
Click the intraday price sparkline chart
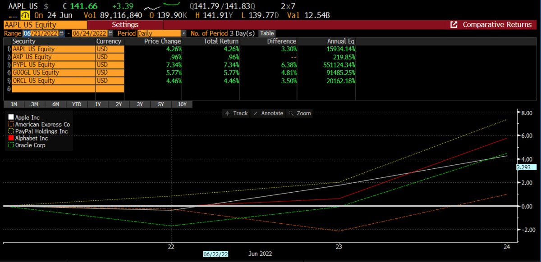point(161,6)
